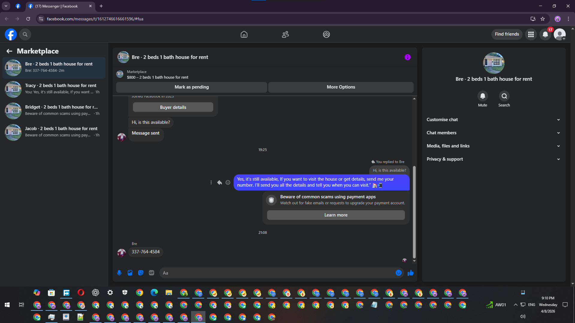The width and height of the screenshot is (575, 323).
Task: Open the sticker picker icon
Action: coord(141,273)
